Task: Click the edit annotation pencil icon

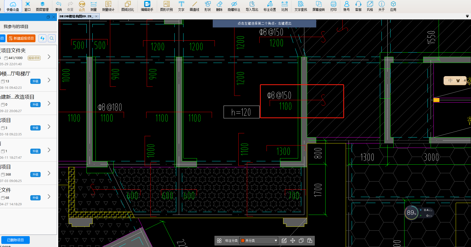Action: pos(284,241)
